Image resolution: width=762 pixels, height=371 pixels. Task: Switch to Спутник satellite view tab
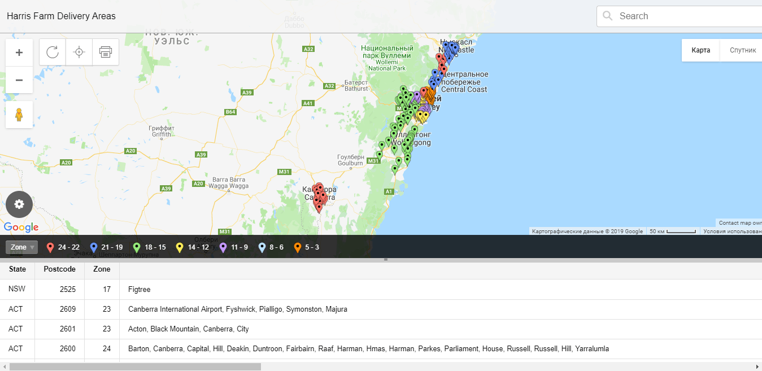[742, 50]
